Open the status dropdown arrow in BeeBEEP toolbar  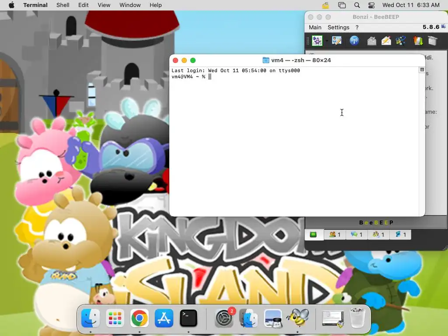[326, 41]
